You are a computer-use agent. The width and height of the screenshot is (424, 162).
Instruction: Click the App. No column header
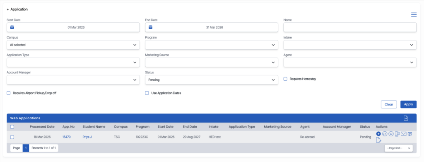pyautogui.click(x=68, y=126)
